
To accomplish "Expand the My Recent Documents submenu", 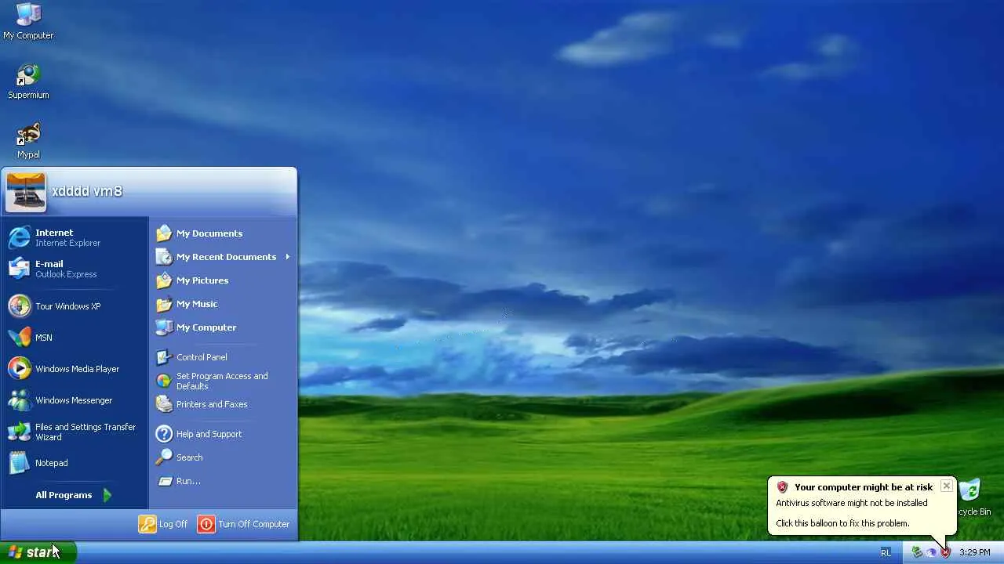I will tap(224, 257).
